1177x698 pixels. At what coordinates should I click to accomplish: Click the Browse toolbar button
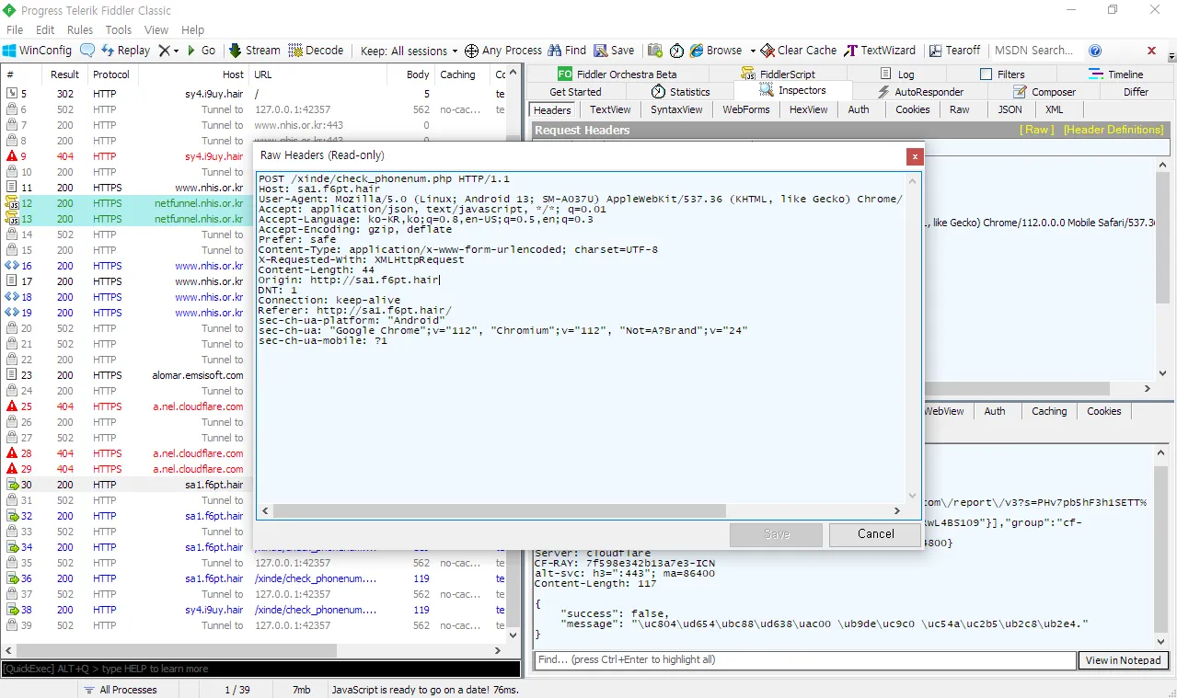[x=716, y=51]
